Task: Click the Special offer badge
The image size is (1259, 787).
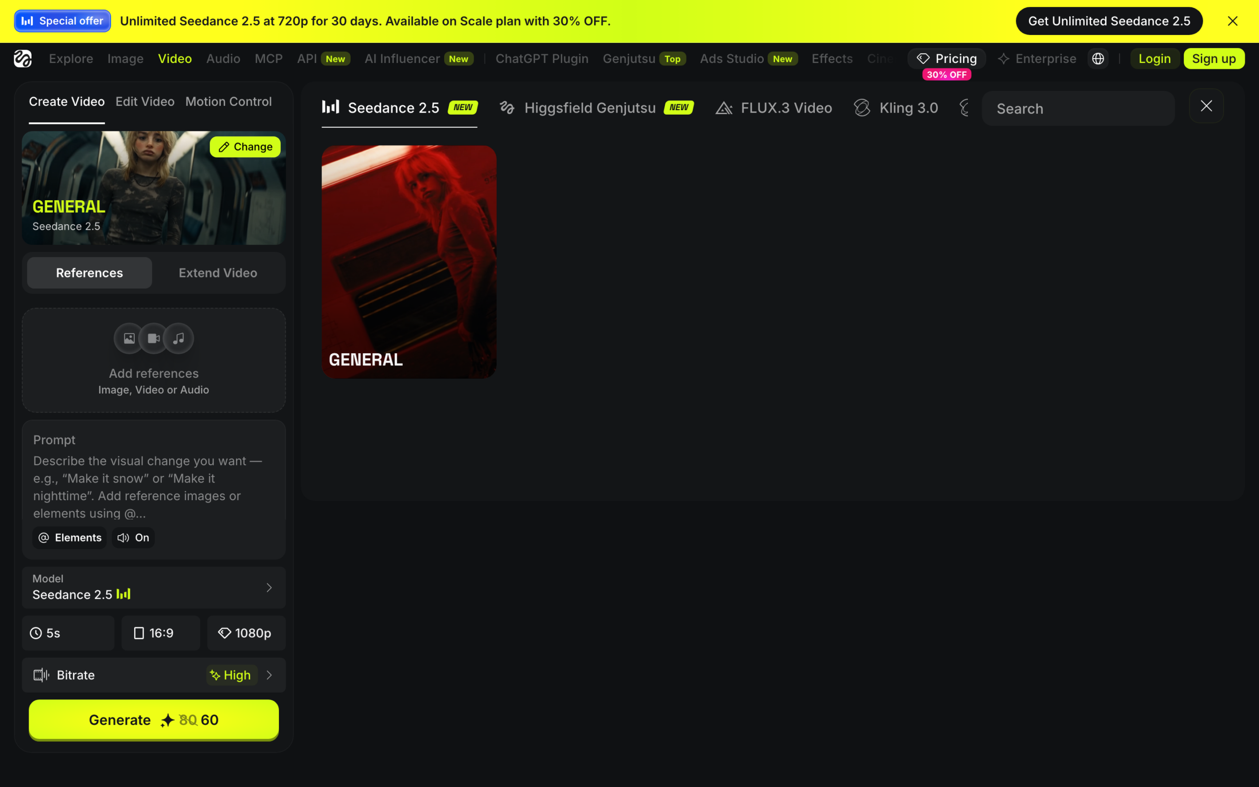Action: (x=62, y=21)
